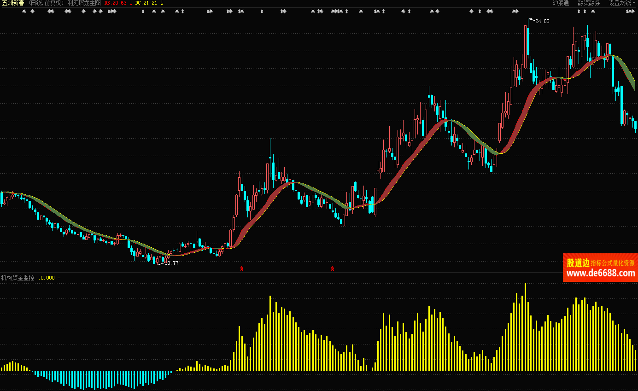Click the 五洲新春 stock name
This screenshot has width=638, height=391.
(13, 3)
